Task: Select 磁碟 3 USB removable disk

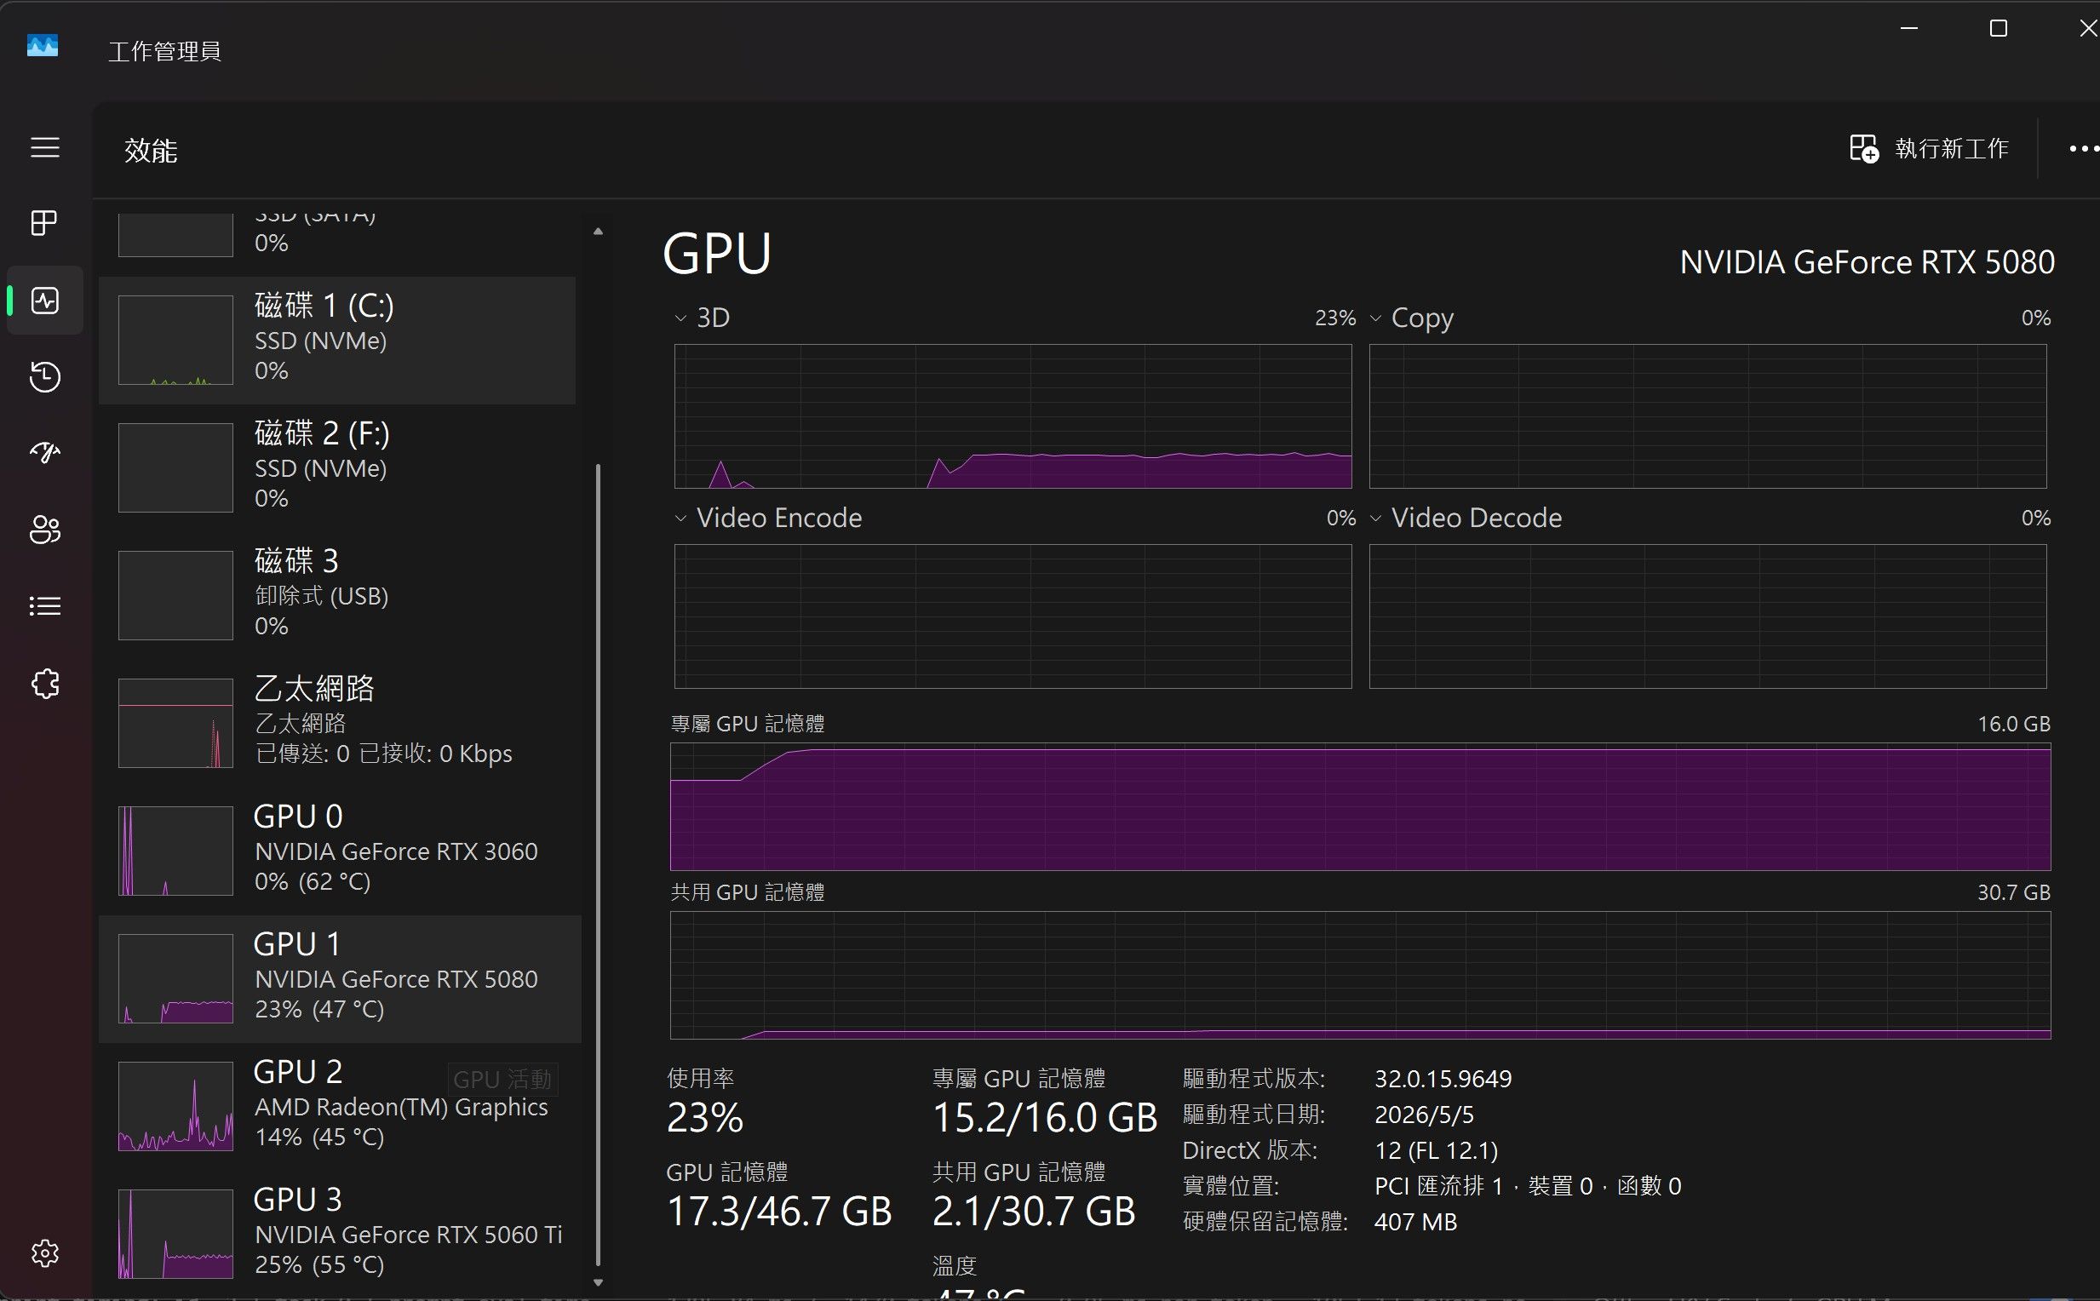Action: [337, 594]
